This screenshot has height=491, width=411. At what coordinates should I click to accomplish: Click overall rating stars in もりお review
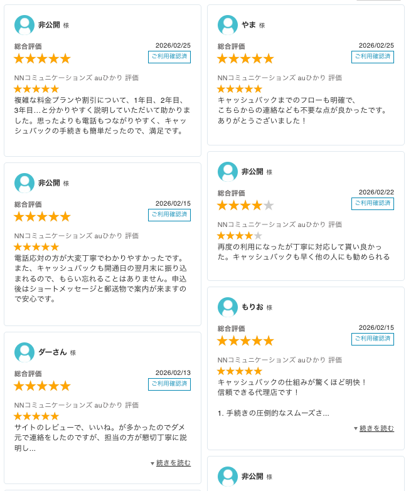pyautogui.click(x=245, y=341)
